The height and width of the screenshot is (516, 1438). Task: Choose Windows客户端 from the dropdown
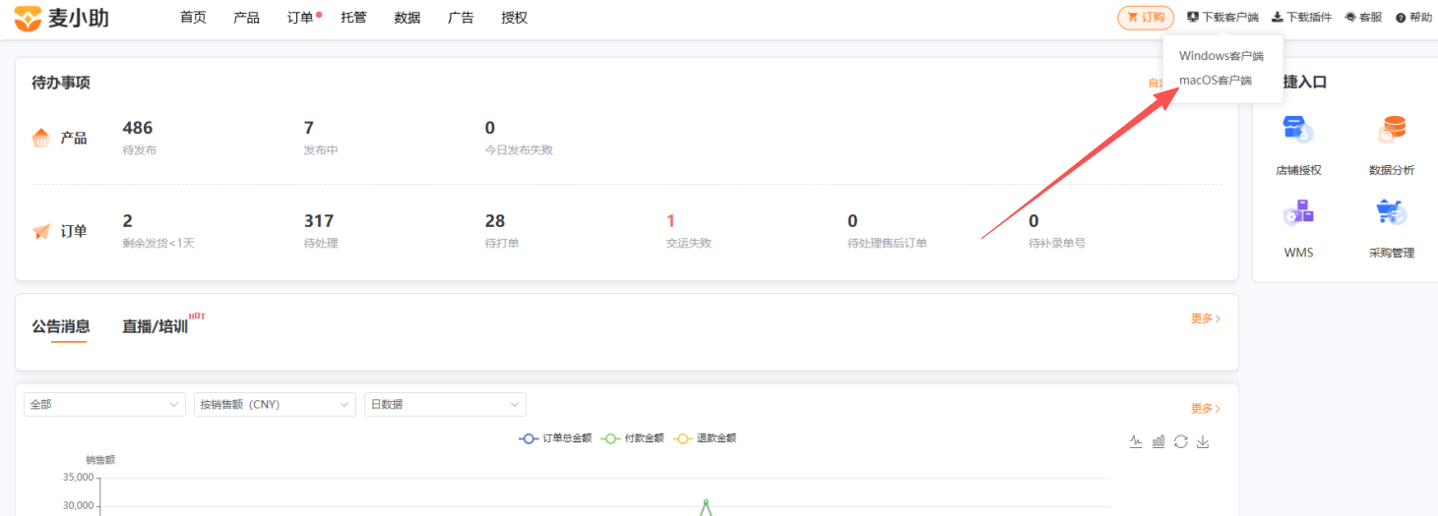click(x=1221, y=56)
